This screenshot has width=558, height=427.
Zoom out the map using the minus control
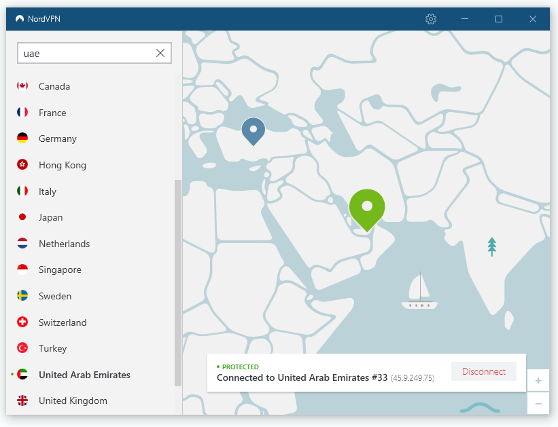pyautogui.click(x=538, y=403)
